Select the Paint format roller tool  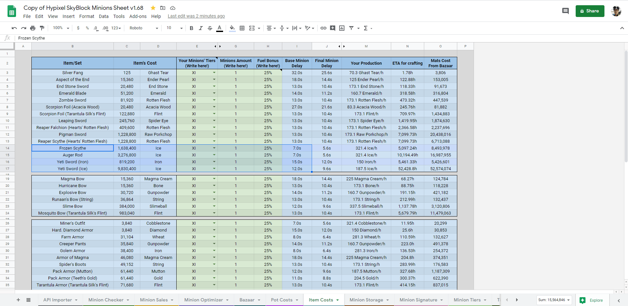coord(42,28)
